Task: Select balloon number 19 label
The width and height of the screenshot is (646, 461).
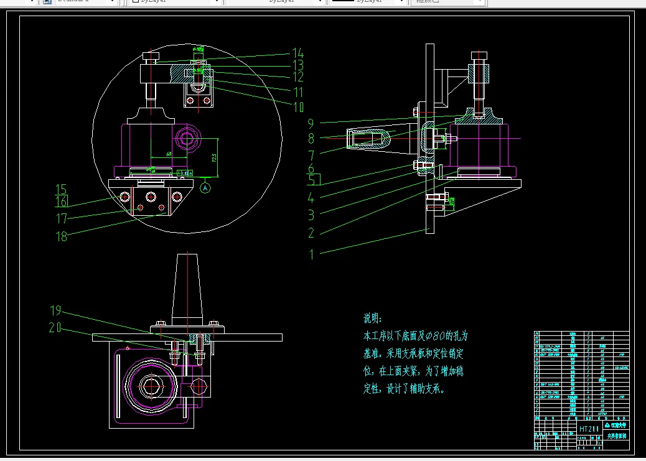Action: click(x=55, y=310)
